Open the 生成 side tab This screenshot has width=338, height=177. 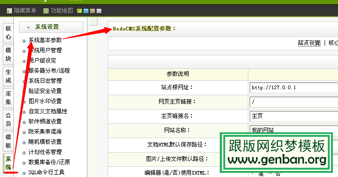pos(8,76)
